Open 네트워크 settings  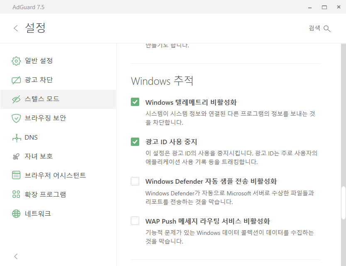(58, 214)
